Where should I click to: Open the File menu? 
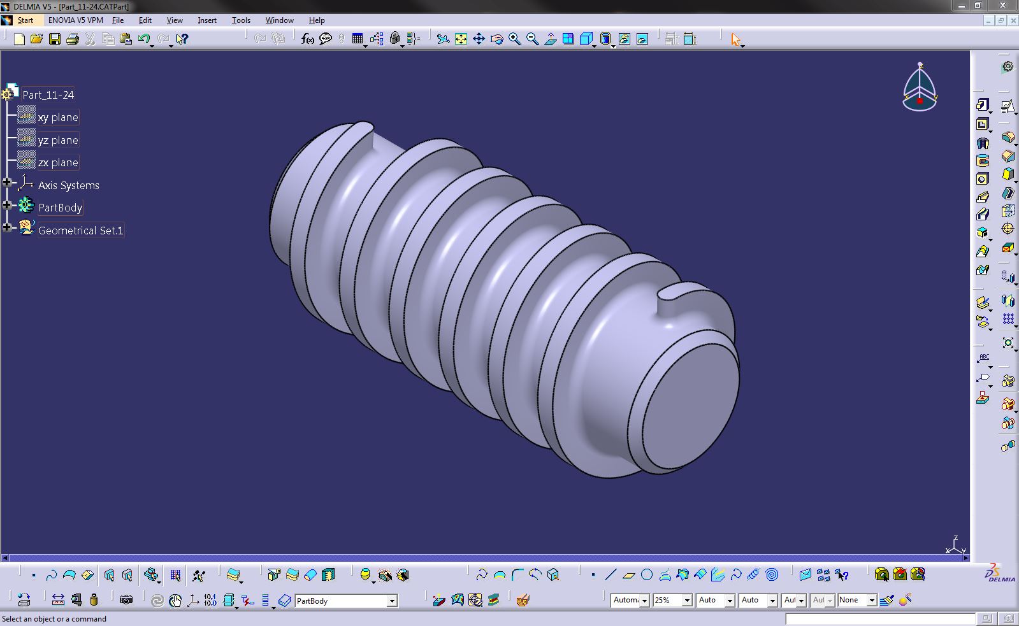[118, 20]
